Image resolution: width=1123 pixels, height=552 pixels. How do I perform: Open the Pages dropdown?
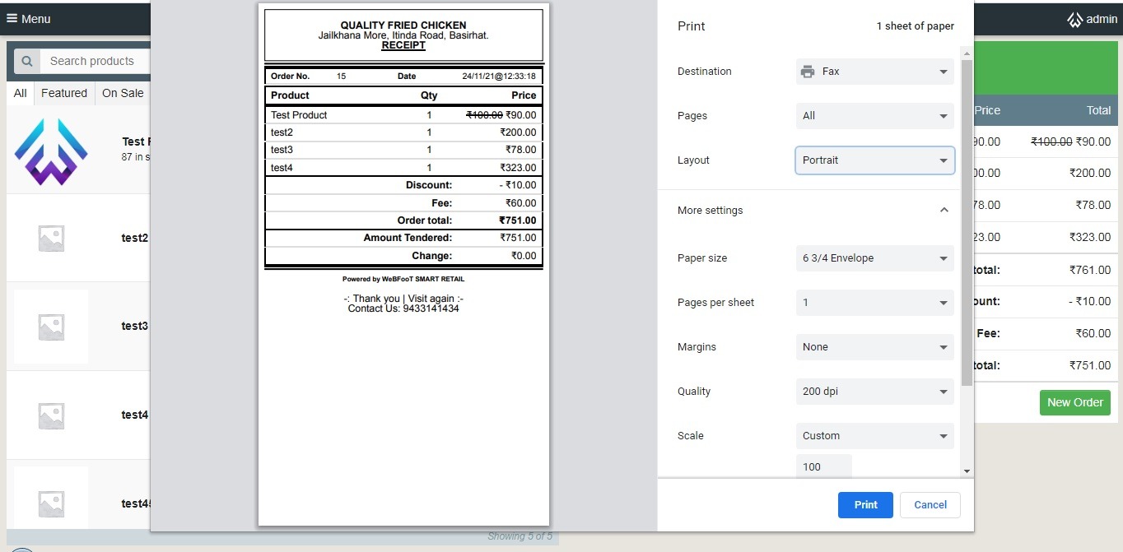tap(874, 116)
